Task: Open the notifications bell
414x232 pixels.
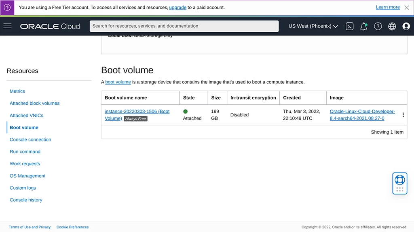Action: pyautogui.click(x=363, y=26)
